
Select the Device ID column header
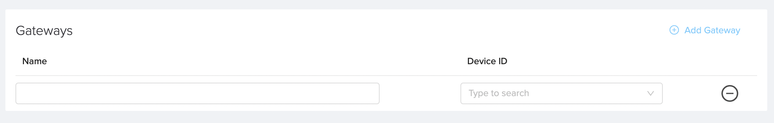(487, 61)
